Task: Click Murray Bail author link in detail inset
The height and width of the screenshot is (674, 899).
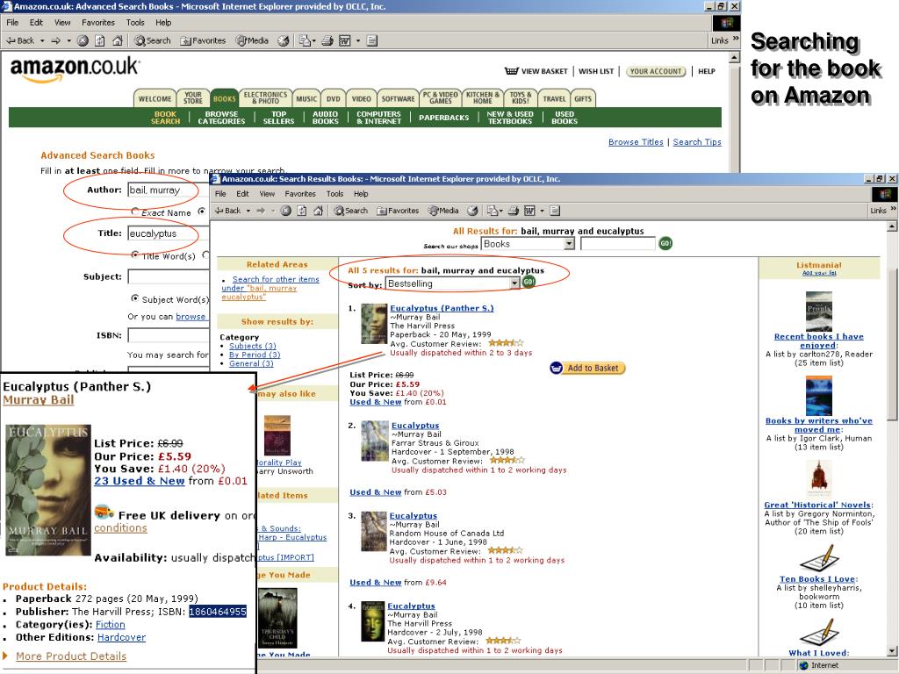Action: [x=39, y=400]
